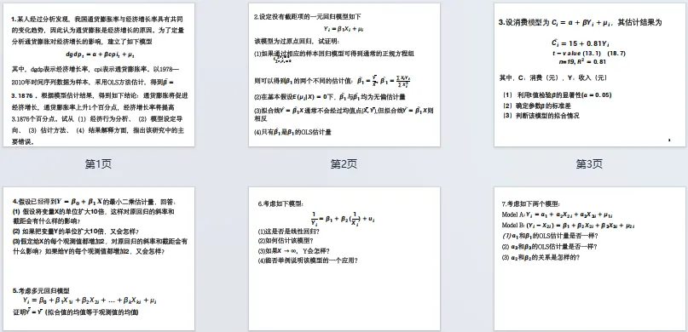Open the page 1 thumbnail about inflation model
Viewport: 688px width, 332px height.
[x=99, y=75]
